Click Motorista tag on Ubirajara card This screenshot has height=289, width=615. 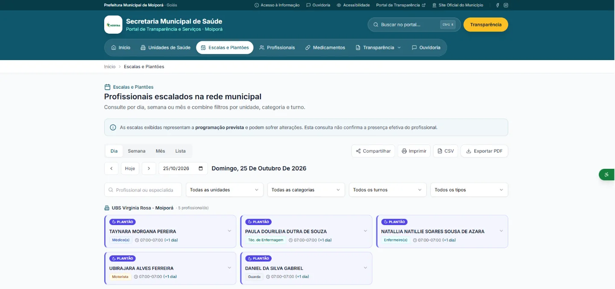coord(120,277)
